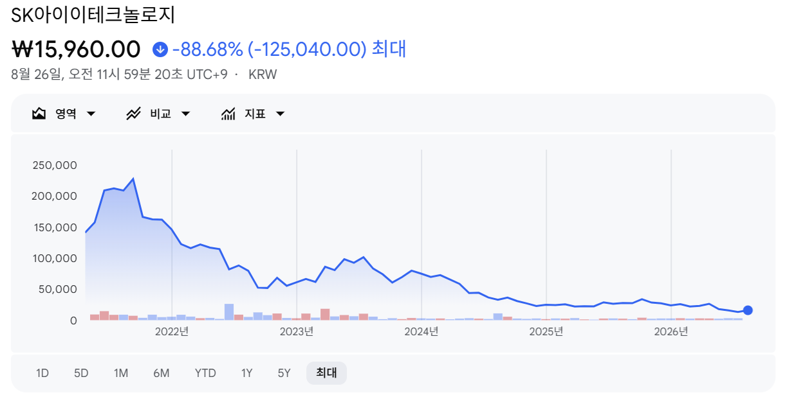Expand the 비교 dropdown arrow
This screenshot has width=789, height=395.
(x=185, y=114)
